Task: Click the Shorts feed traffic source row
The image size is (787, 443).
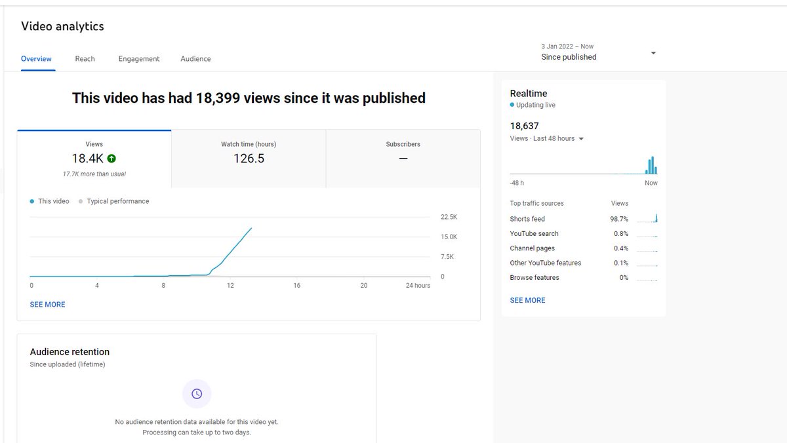Action: pos(584,219)
